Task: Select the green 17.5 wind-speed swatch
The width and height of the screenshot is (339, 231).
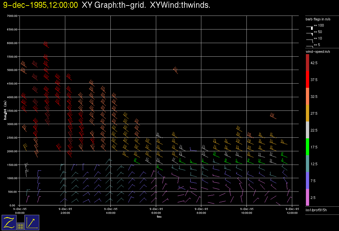Action: click(308, 147)
